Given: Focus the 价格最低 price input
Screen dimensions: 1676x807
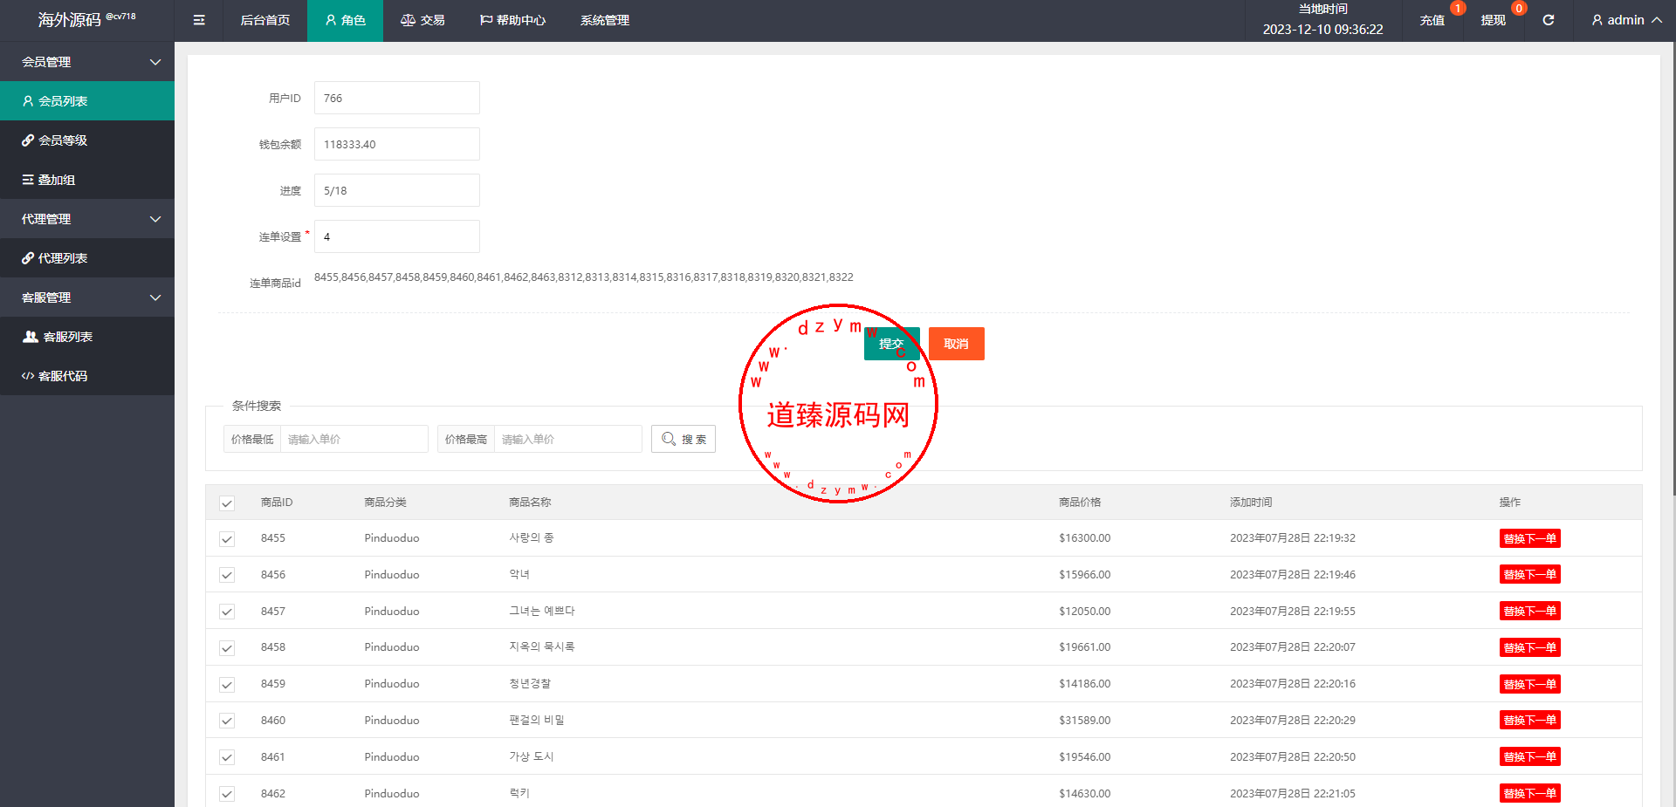Looking at the screenshot, I should [354, 439].
